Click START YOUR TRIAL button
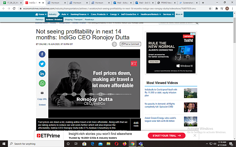236x147 pixels. coord(167,136)
